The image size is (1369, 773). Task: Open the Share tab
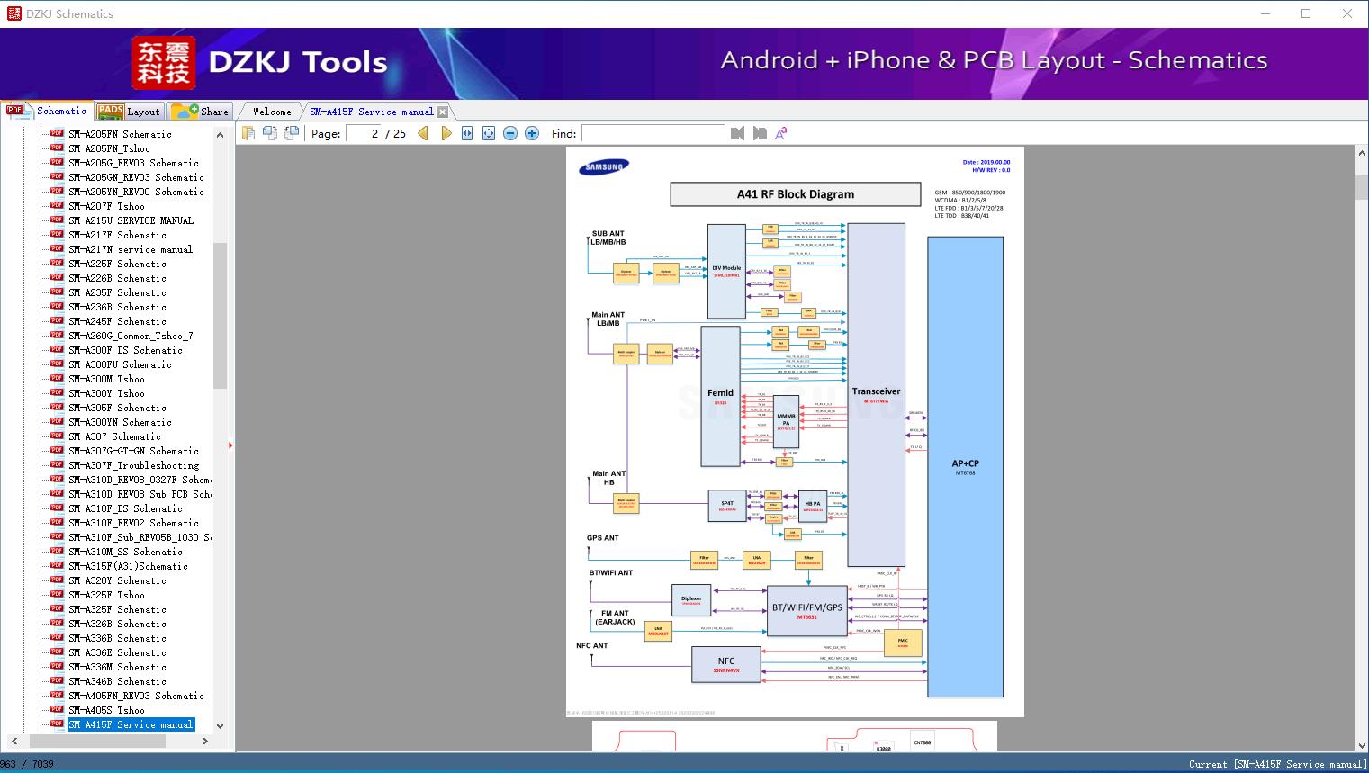(x=200, y=112)
